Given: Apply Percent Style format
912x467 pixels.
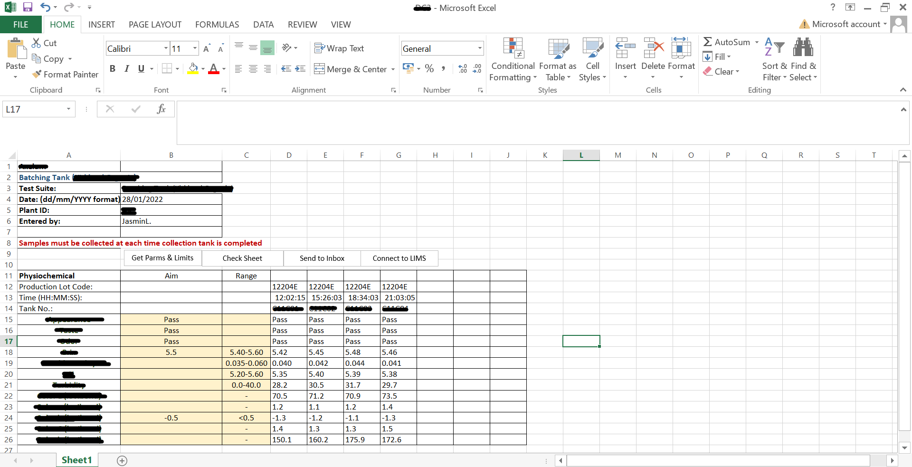Looking at the screenshot, I should pyautogui.click(x=429, y=68).
